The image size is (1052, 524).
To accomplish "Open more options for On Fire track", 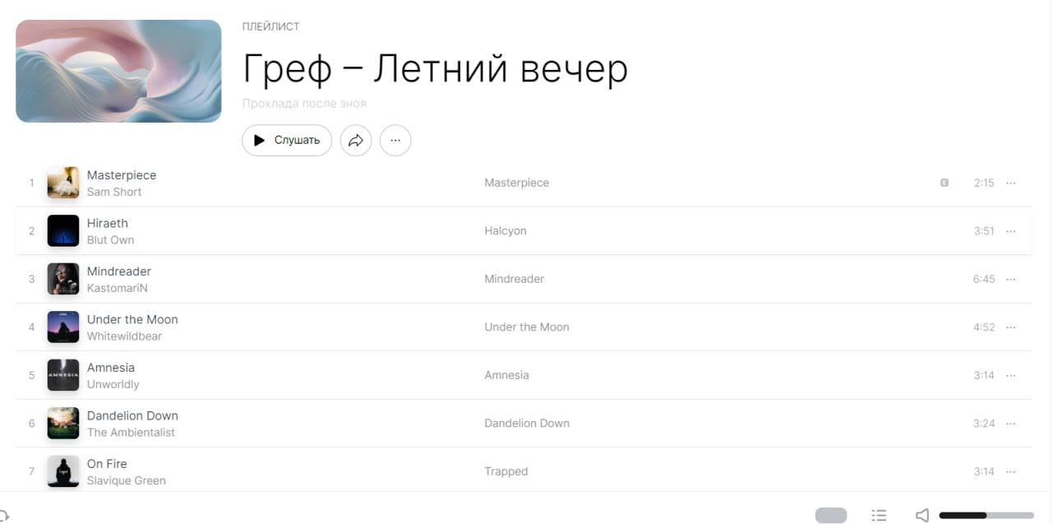I will 1011,471.
